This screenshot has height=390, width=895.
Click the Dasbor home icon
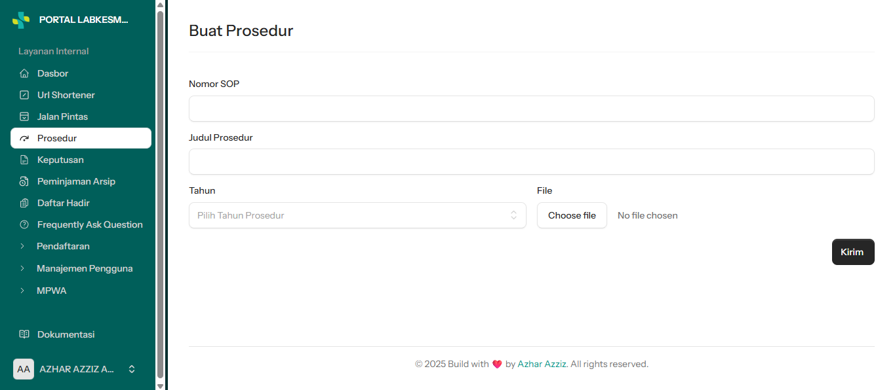click(x=24, y=73)
